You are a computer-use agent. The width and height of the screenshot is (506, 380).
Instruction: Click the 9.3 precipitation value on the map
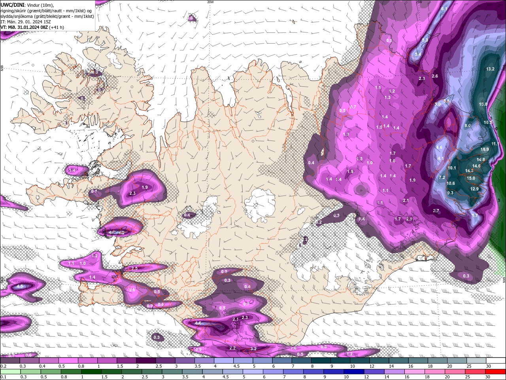pyautogui.click(x=450, y=193)
